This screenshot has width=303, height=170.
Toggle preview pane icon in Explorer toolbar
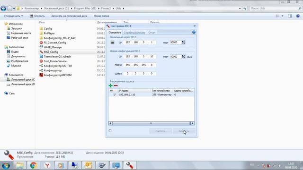tap(290, 16)
